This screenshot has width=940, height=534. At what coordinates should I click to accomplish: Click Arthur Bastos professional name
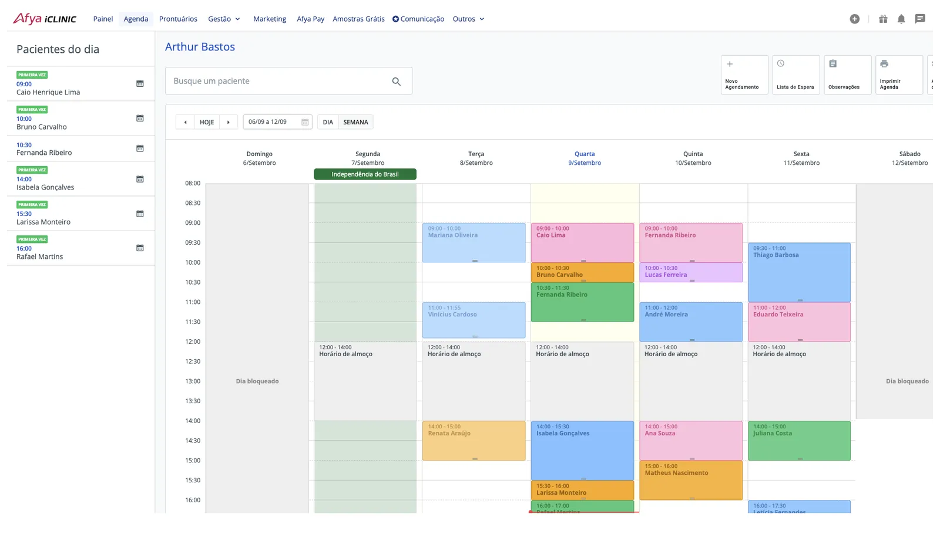[x=200, y=47]
